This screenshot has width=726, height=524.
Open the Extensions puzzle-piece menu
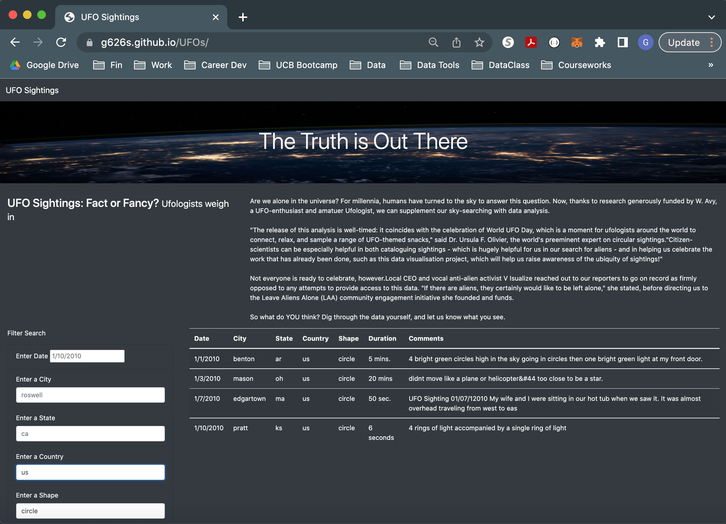coord(600,42)
